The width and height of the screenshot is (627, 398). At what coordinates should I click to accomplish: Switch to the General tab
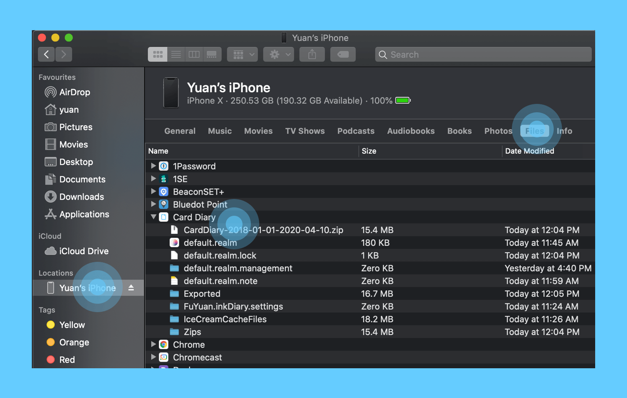[x=180, y=131]
